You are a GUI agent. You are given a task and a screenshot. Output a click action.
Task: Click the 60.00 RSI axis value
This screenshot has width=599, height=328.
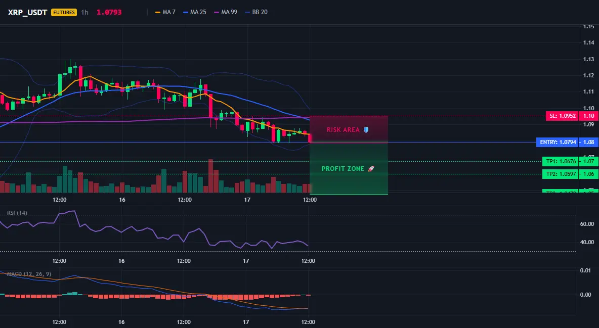587,224
